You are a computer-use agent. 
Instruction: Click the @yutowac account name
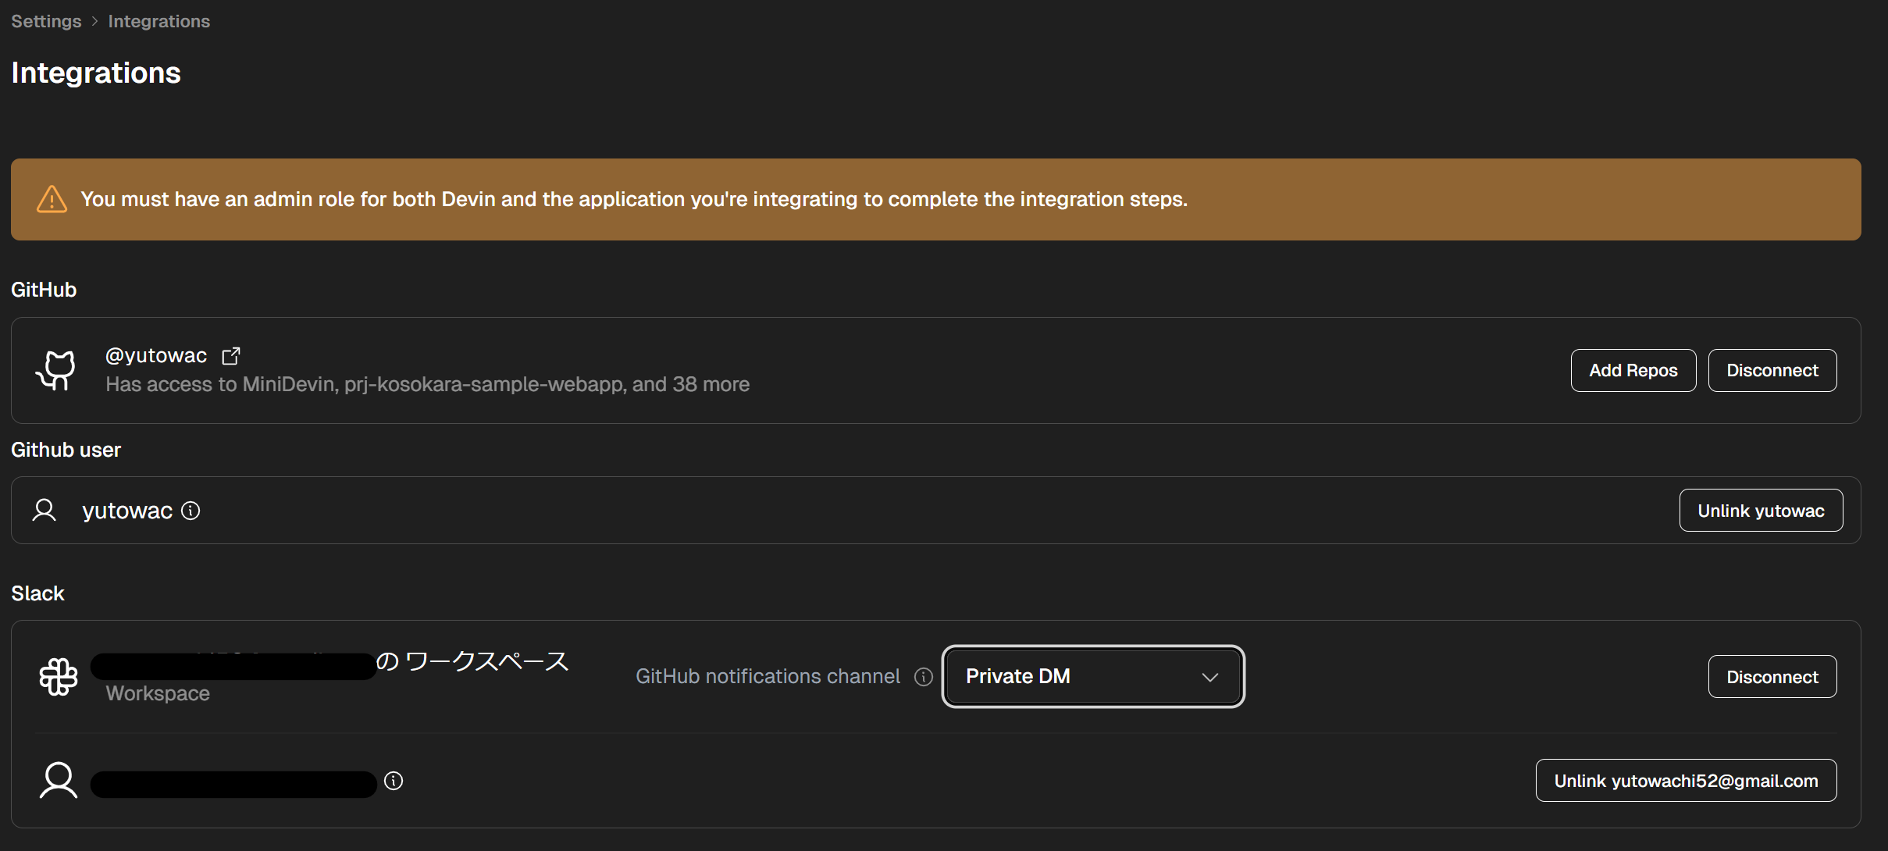point(156,356)
